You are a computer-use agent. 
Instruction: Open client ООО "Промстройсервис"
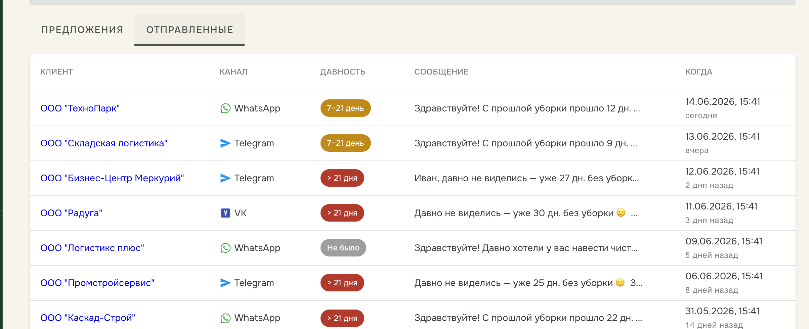point(97,283)
